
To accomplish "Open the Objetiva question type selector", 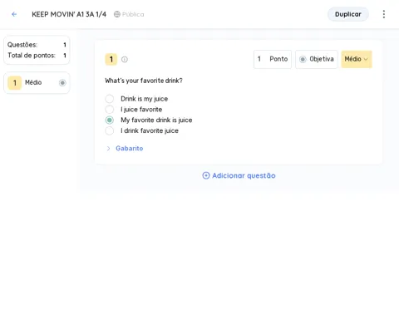I will click(317, 59).
